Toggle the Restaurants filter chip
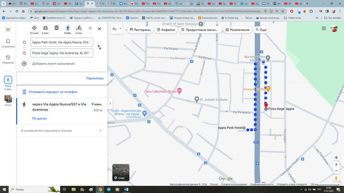Screen dimensions: 344x193 (x=140, y=30)
